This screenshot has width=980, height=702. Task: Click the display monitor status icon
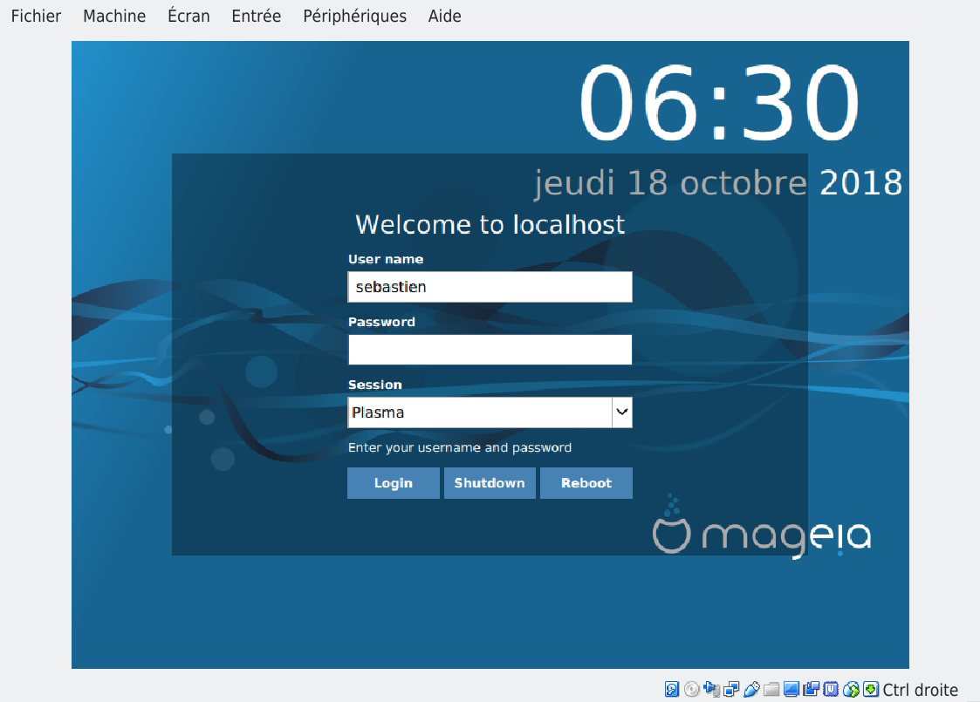pos(792,689)
